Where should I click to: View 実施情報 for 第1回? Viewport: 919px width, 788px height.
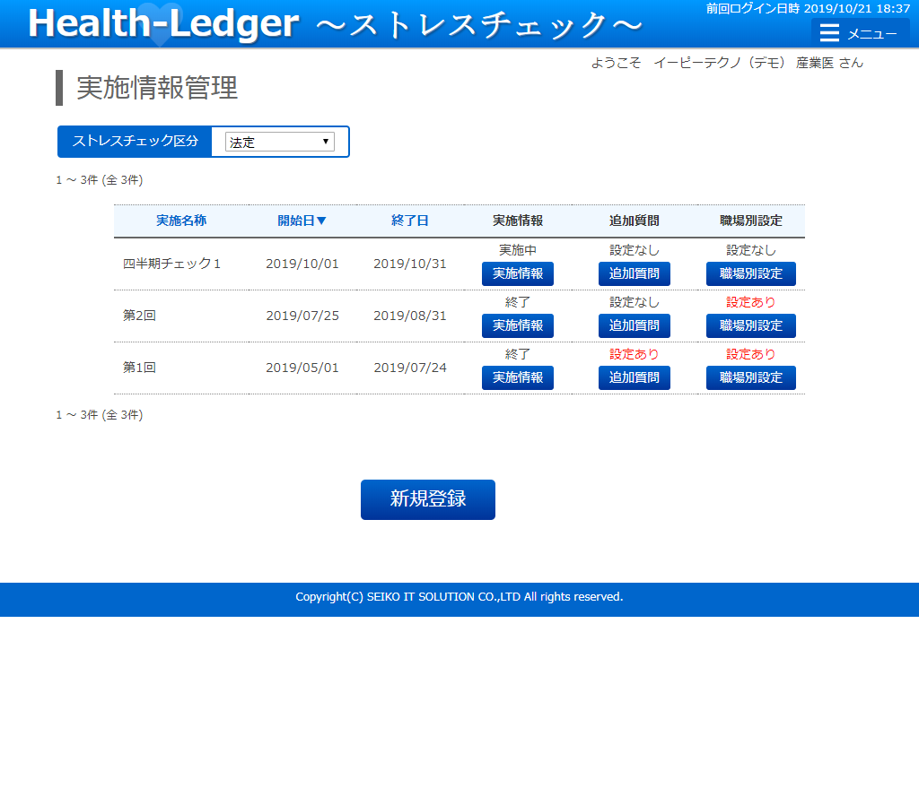[x=517, y=377]
